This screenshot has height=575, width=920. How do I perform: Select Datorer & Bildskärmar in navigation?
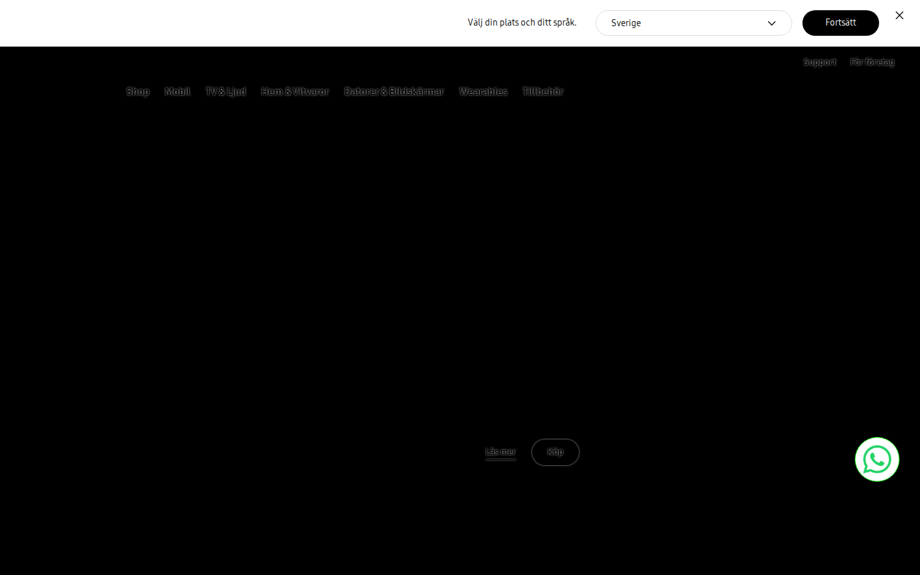(394, 91)
